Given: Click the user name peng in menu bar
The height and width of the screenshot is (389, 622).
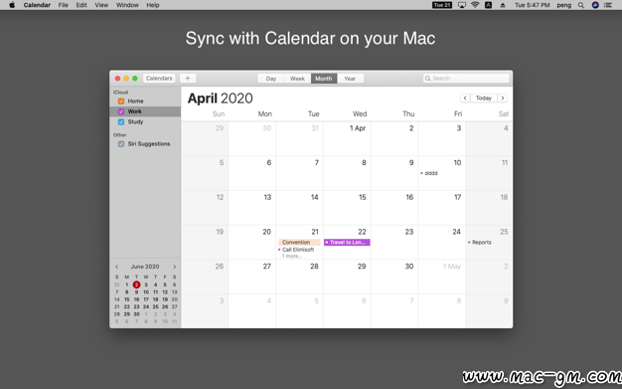Looking at the screenshot, I should click(563, 5).
